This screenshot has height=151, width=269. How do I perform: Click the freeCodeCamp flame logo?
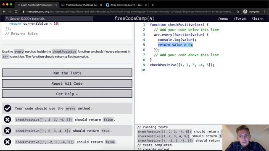coord(151,18)
